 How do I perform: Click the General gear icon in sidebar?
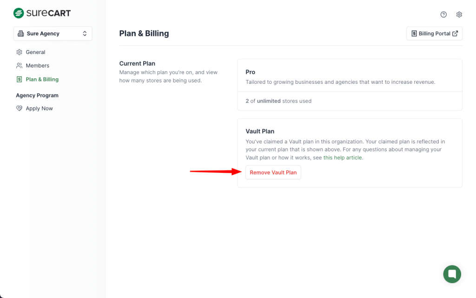[19, 52]
